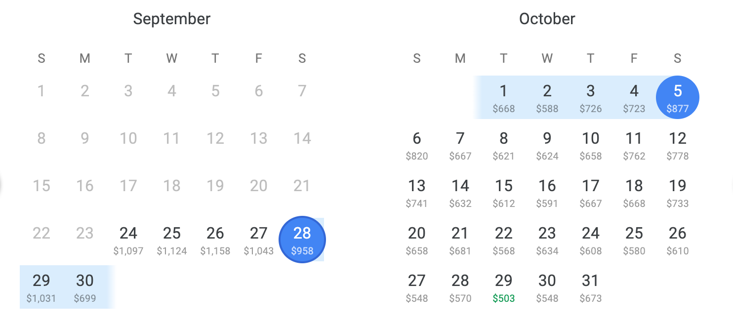
Task: Select October 5 priced $877
Action: point(678,97)
